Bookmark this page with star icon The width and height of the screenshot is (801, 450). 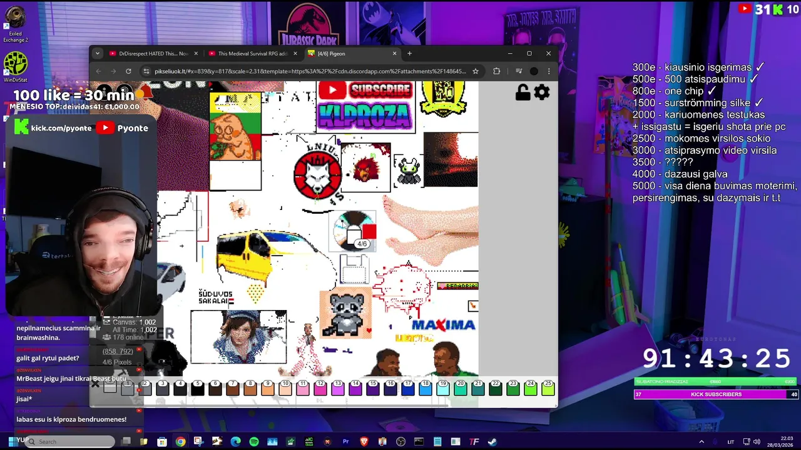[x=476, y=71]
